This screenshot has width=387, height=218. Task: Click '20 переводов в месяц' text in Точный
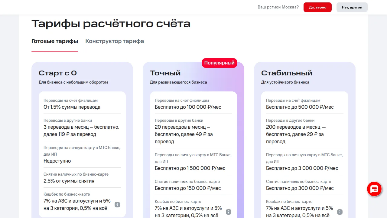(180, 127)
